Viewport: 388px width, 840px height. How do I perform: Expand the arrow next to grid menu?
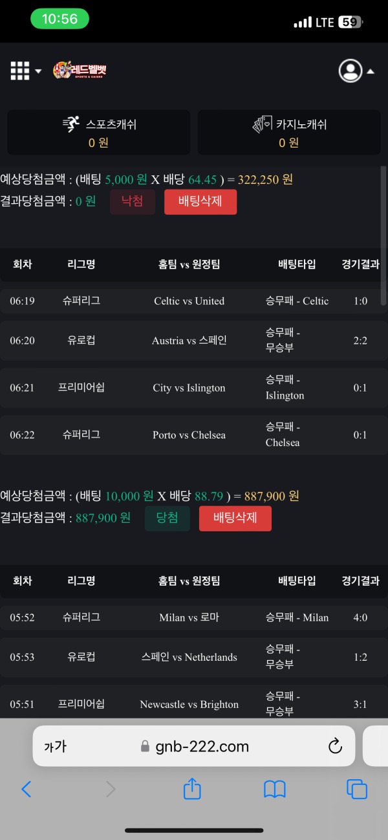pyautogui.click(x=37, y=70)
